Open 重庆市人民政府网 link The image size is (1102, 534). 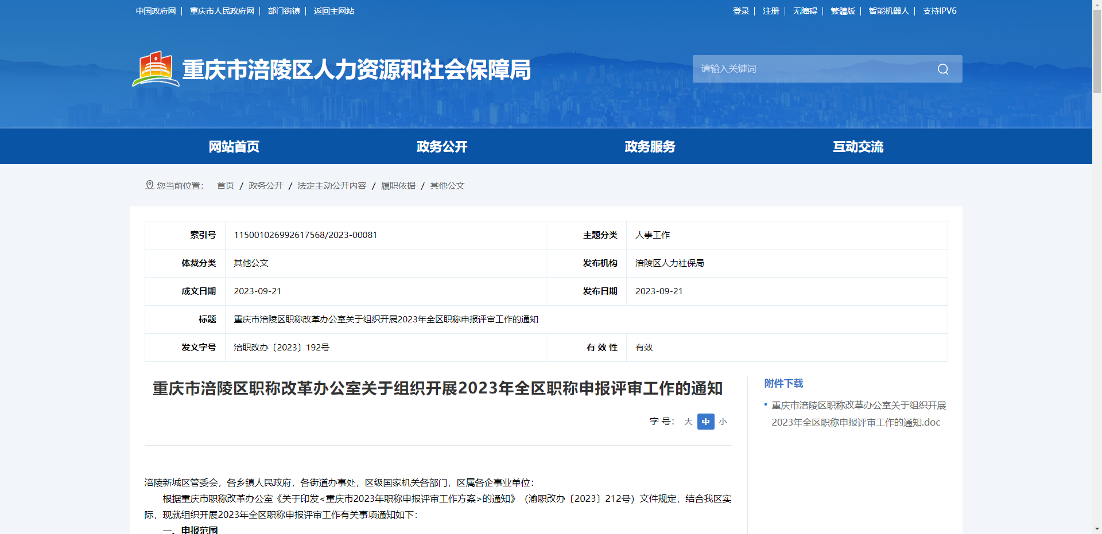click(x=222, y=11)
